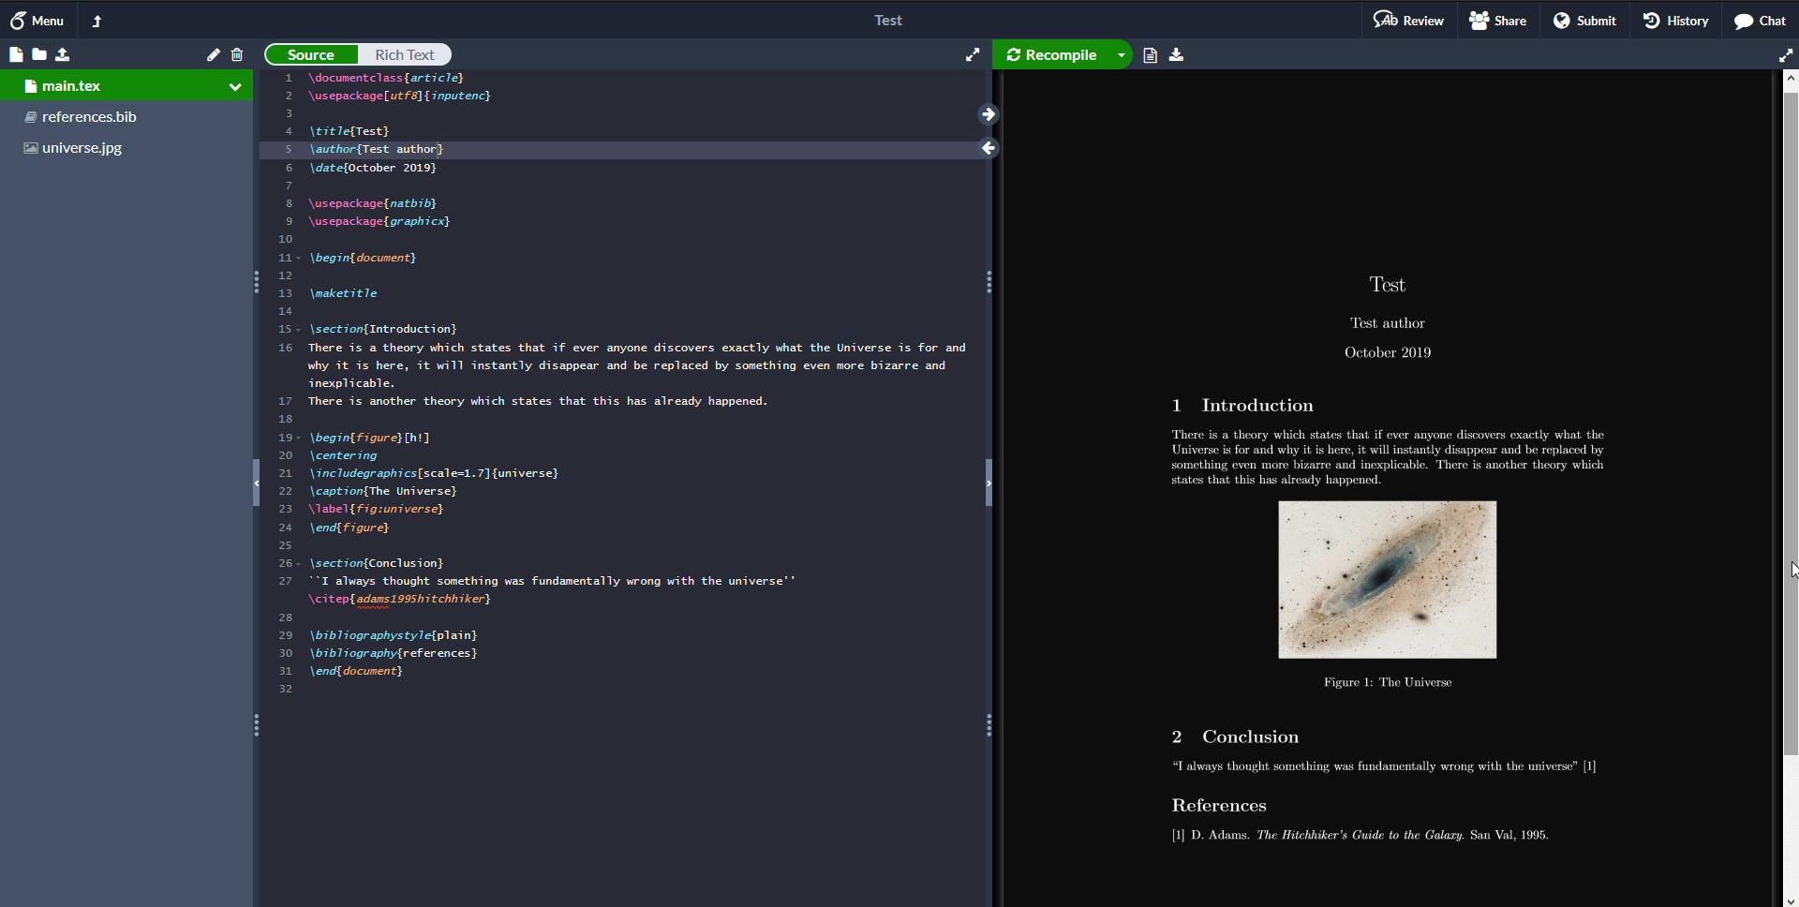Expand the editor to fullscreen
Viewport: 1799px width, 907px height.
pos(973,54)
